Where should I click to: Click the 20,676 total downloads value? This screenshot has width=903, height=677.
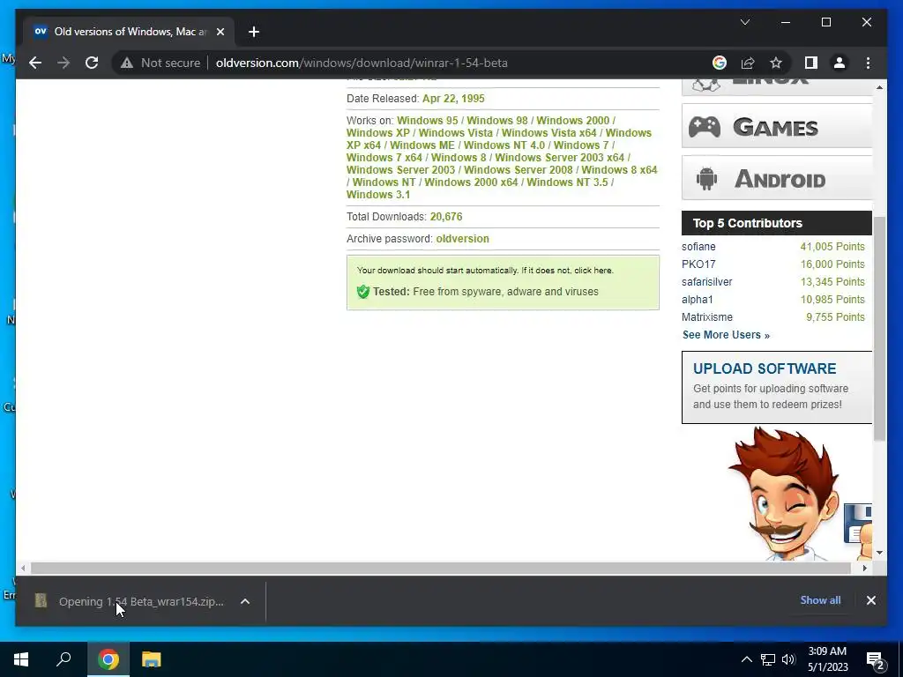click(x=445, y=217)
